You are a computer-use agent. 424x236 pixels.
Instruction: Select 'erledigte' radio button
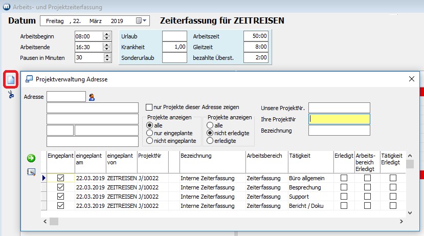tap(210, 140)
